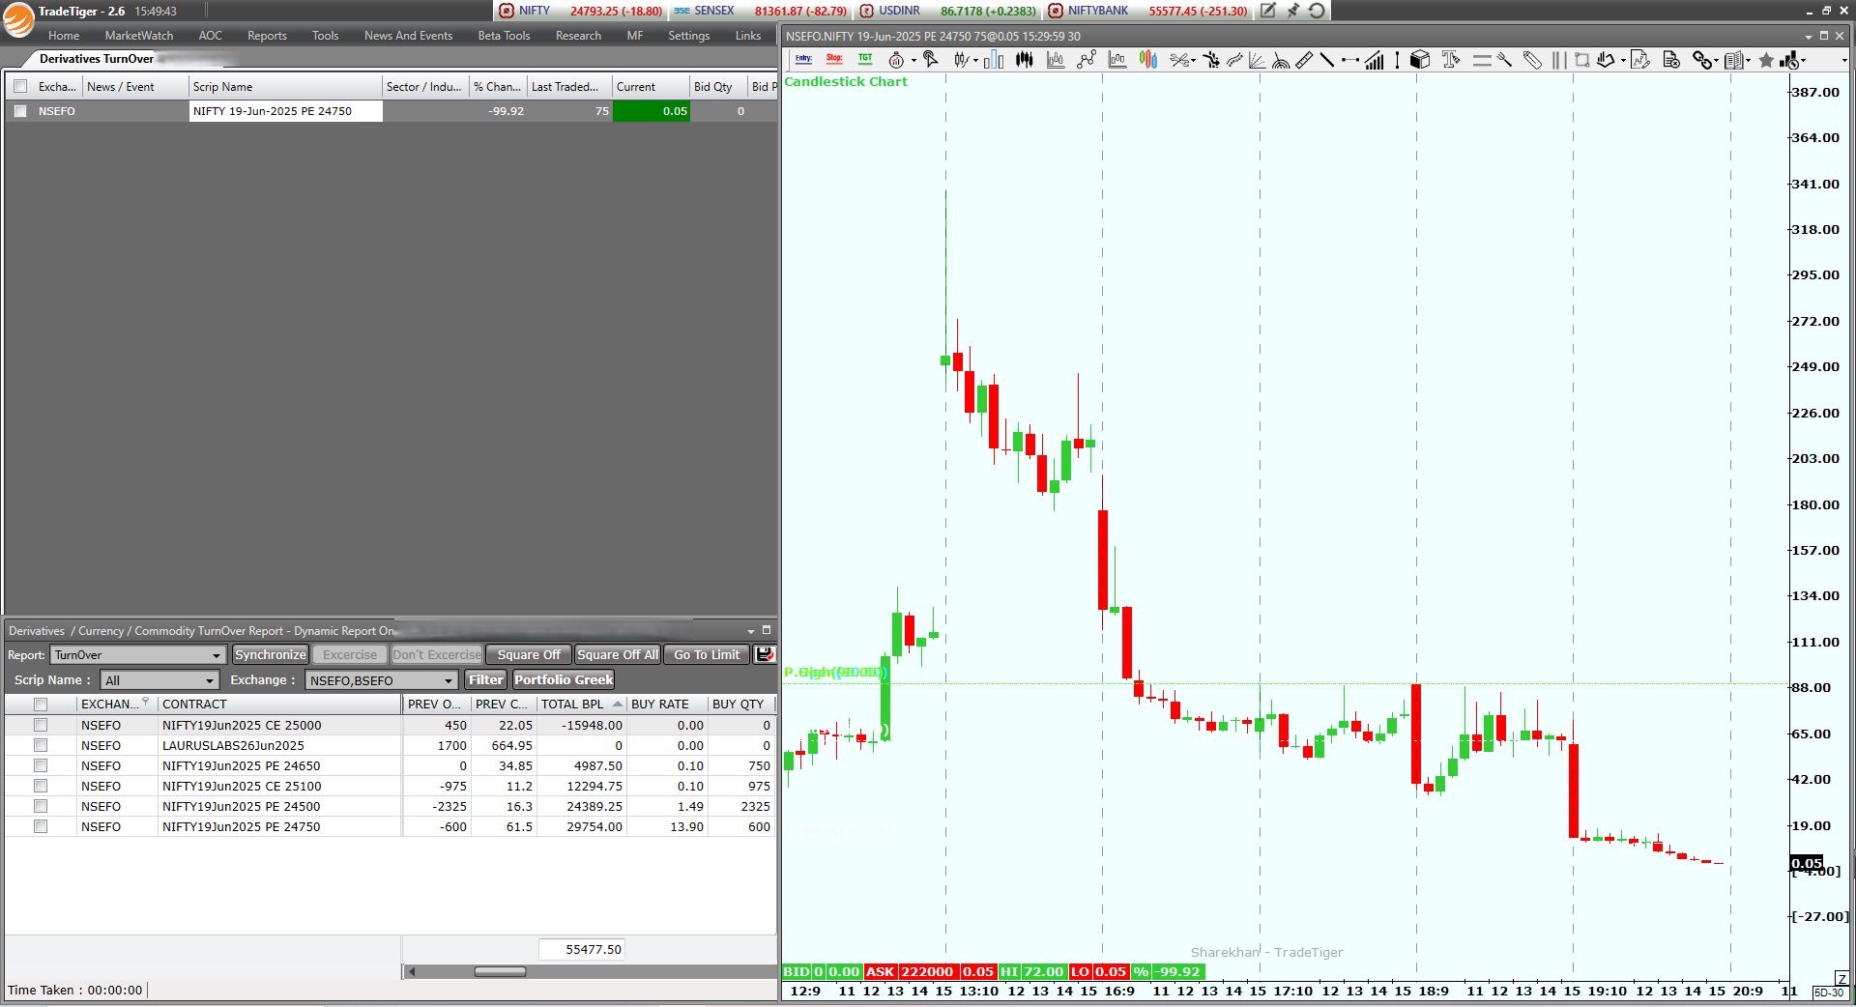Viewport: 1856px width, 1007px height.
Task: Open the Beta Tools menu
Action: [504, 36]
